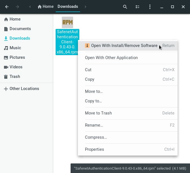Select Copy from the context menu
Screen dimensions: 190x173
pyautogui.click(x=128, y=79)
